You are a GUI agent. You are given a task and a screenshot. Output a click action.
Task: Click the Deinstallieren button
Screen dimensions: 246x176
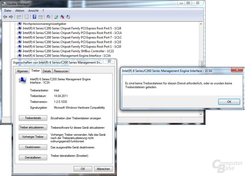(33, 157)
